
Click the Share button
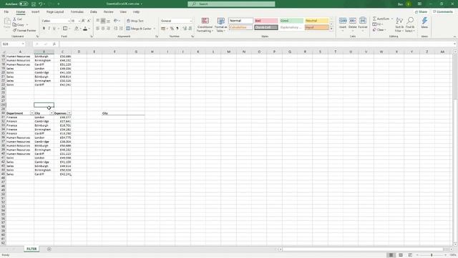tap(422, 12)
